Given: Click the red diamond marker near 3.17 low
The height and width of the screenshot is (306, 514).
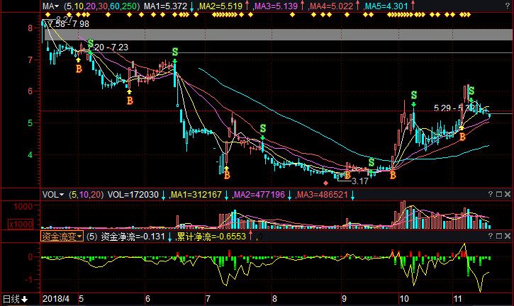Looking at the screenshot, I should tap(327, 183).
